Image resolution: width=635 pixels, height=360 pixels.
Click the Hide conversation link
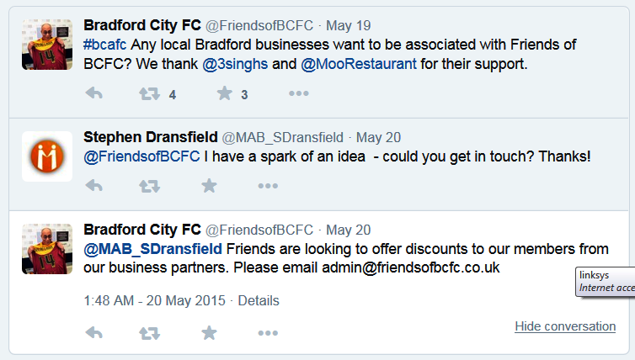tap(564, 326)
